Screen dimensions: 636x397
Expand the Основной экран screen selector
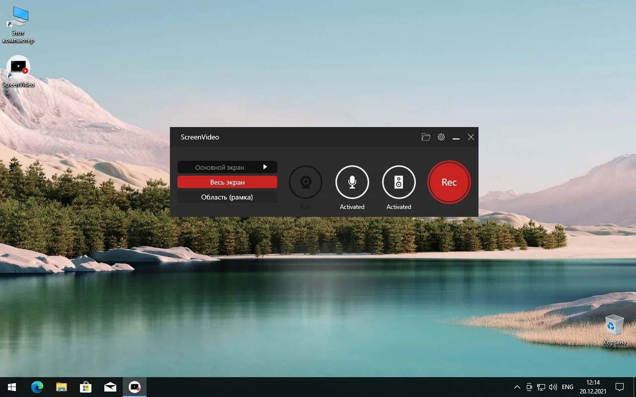(227, 167)
